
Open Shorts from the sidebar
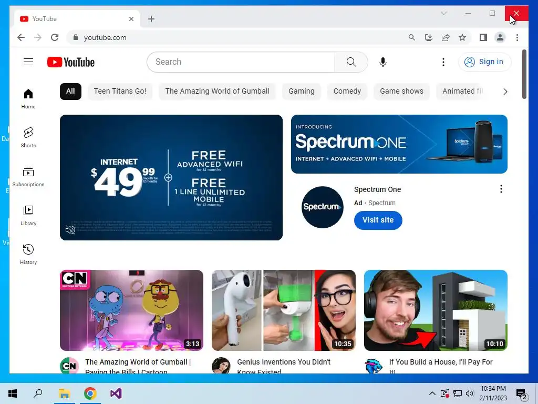click(x=28, y=138)
